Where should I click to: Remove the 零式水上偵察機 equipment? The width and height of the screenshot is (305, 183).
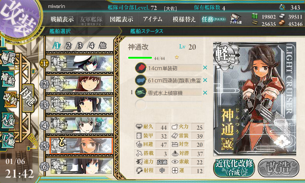point(205,93)
